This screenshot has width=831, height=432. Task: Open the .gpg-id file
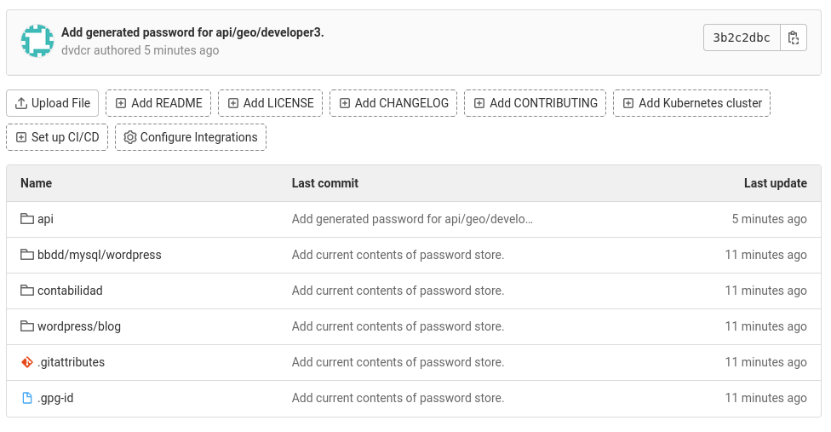click(x=55, y=398)
